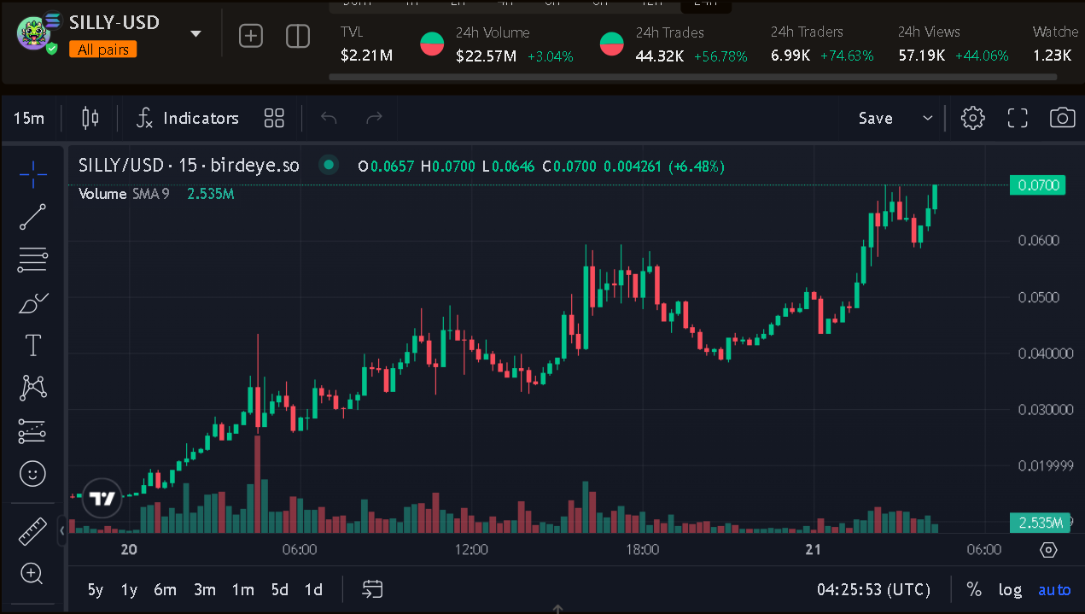Open the Save dropdown arrow

pos(928,118)
